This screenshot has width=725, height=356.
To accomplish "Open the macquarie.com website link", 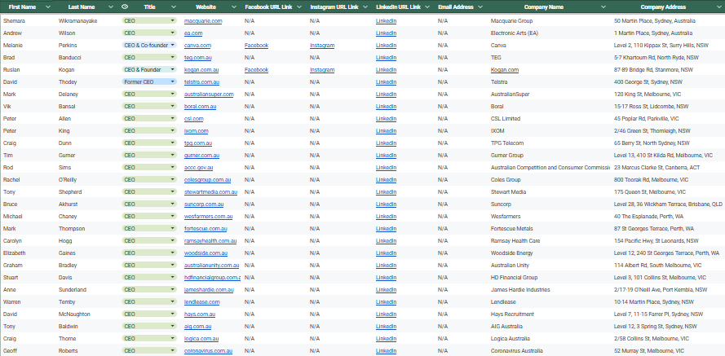I will tap(203, 21).
